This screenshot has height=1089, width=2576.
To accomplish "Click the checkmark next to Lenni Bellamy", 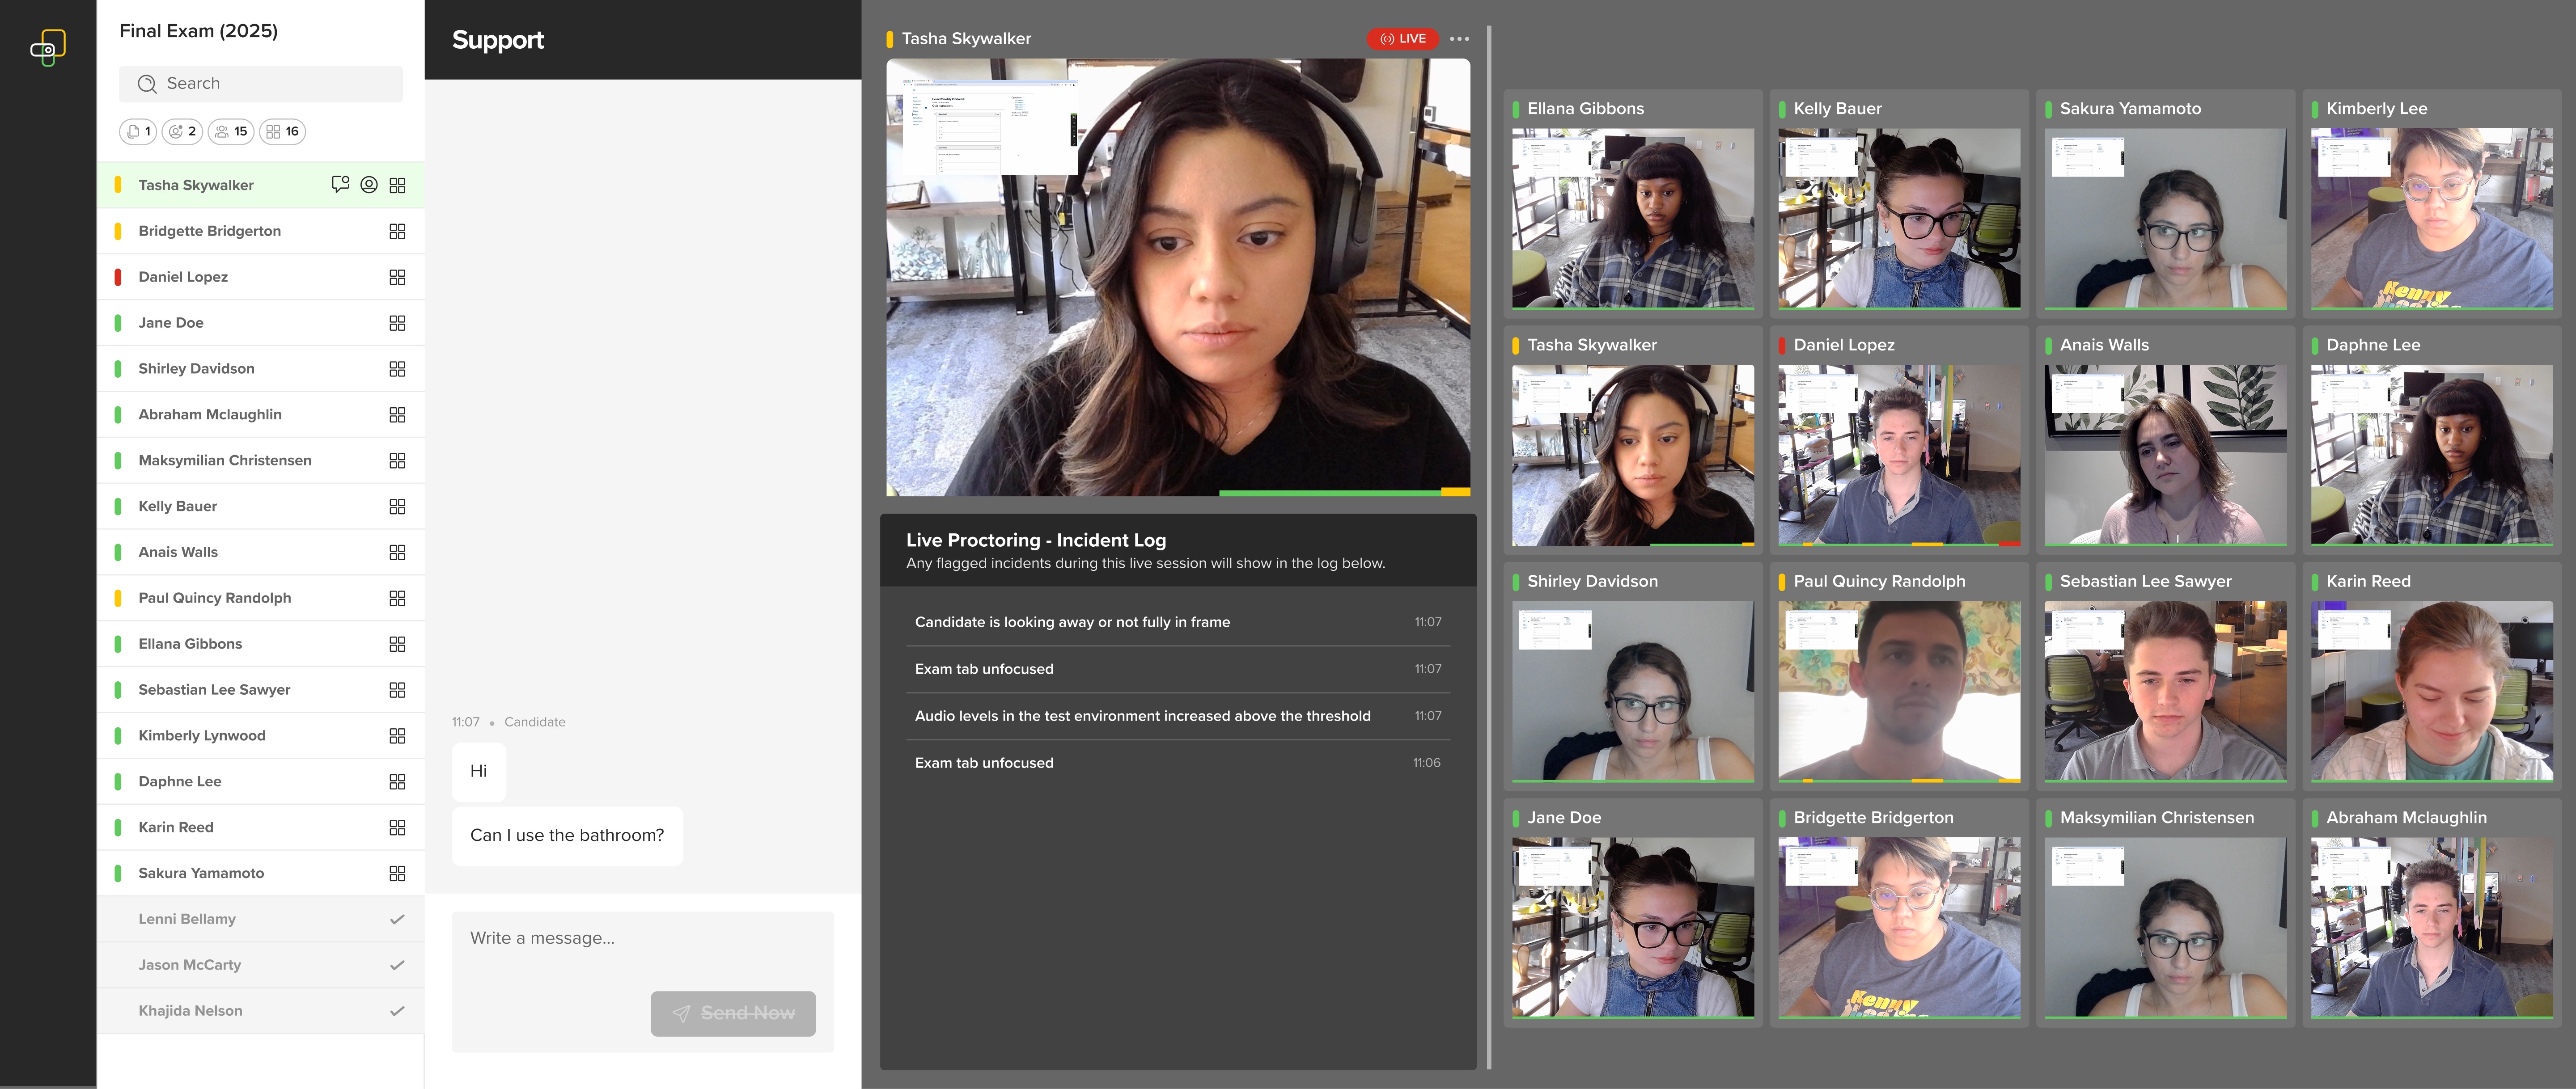I will 397,919.
